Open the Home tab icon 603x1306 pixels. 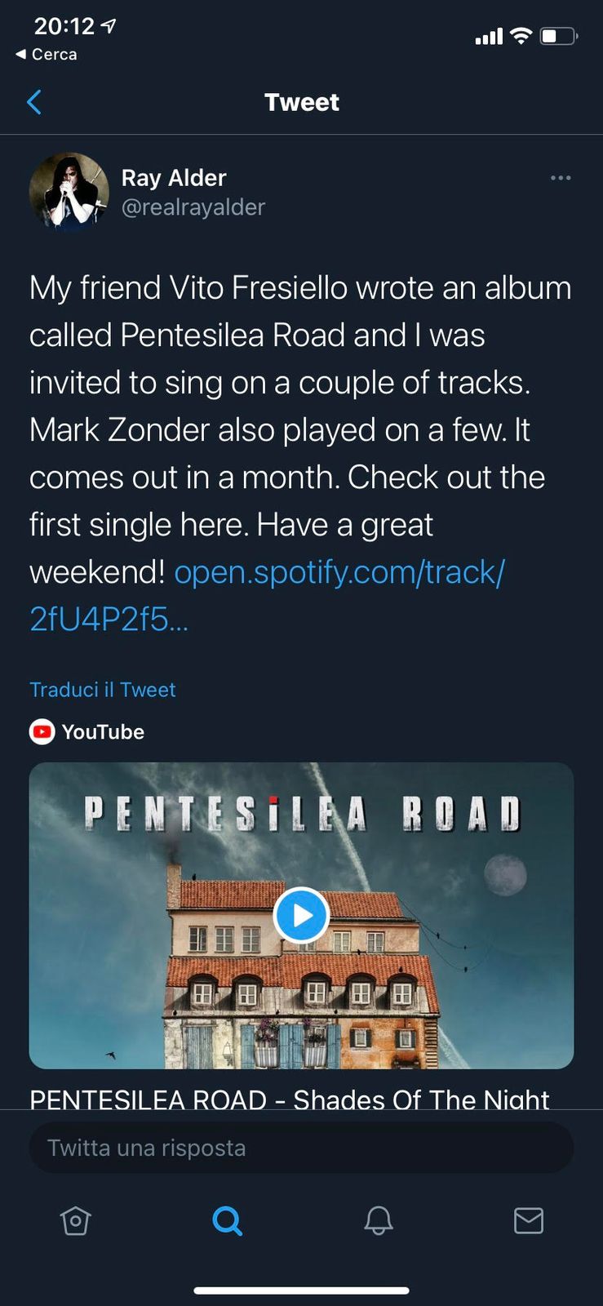pyautogui.click(x=75, y=1220)
